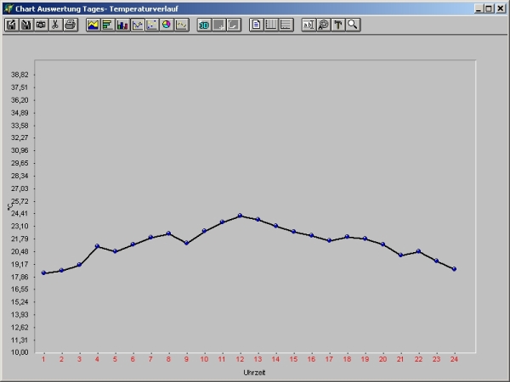Click the data point at hour 4
510x382 pixels.
[x=98, y=246]
